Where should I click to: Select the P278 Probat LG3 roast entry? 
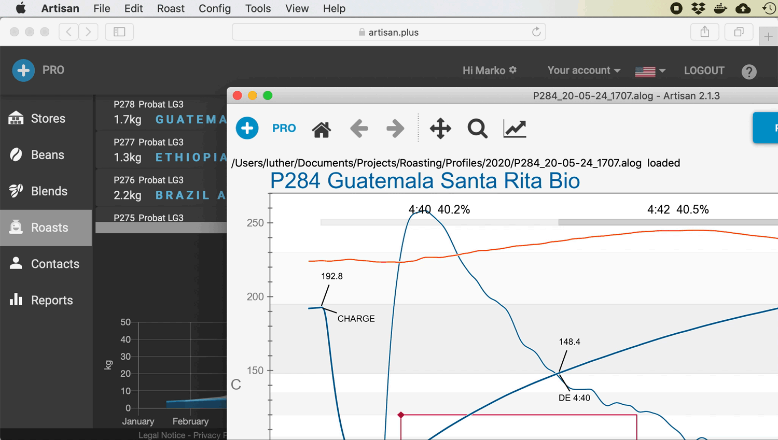pos(161,112)
